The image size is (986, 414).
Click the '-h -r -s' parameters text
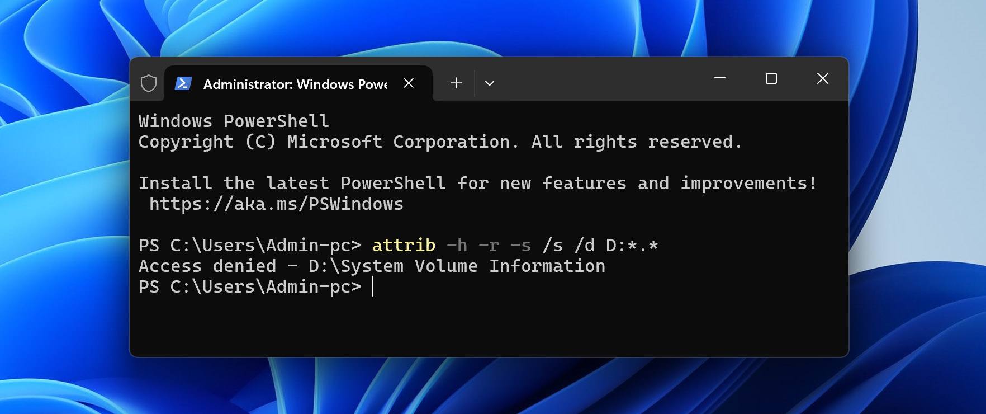(x=489, y=246)
